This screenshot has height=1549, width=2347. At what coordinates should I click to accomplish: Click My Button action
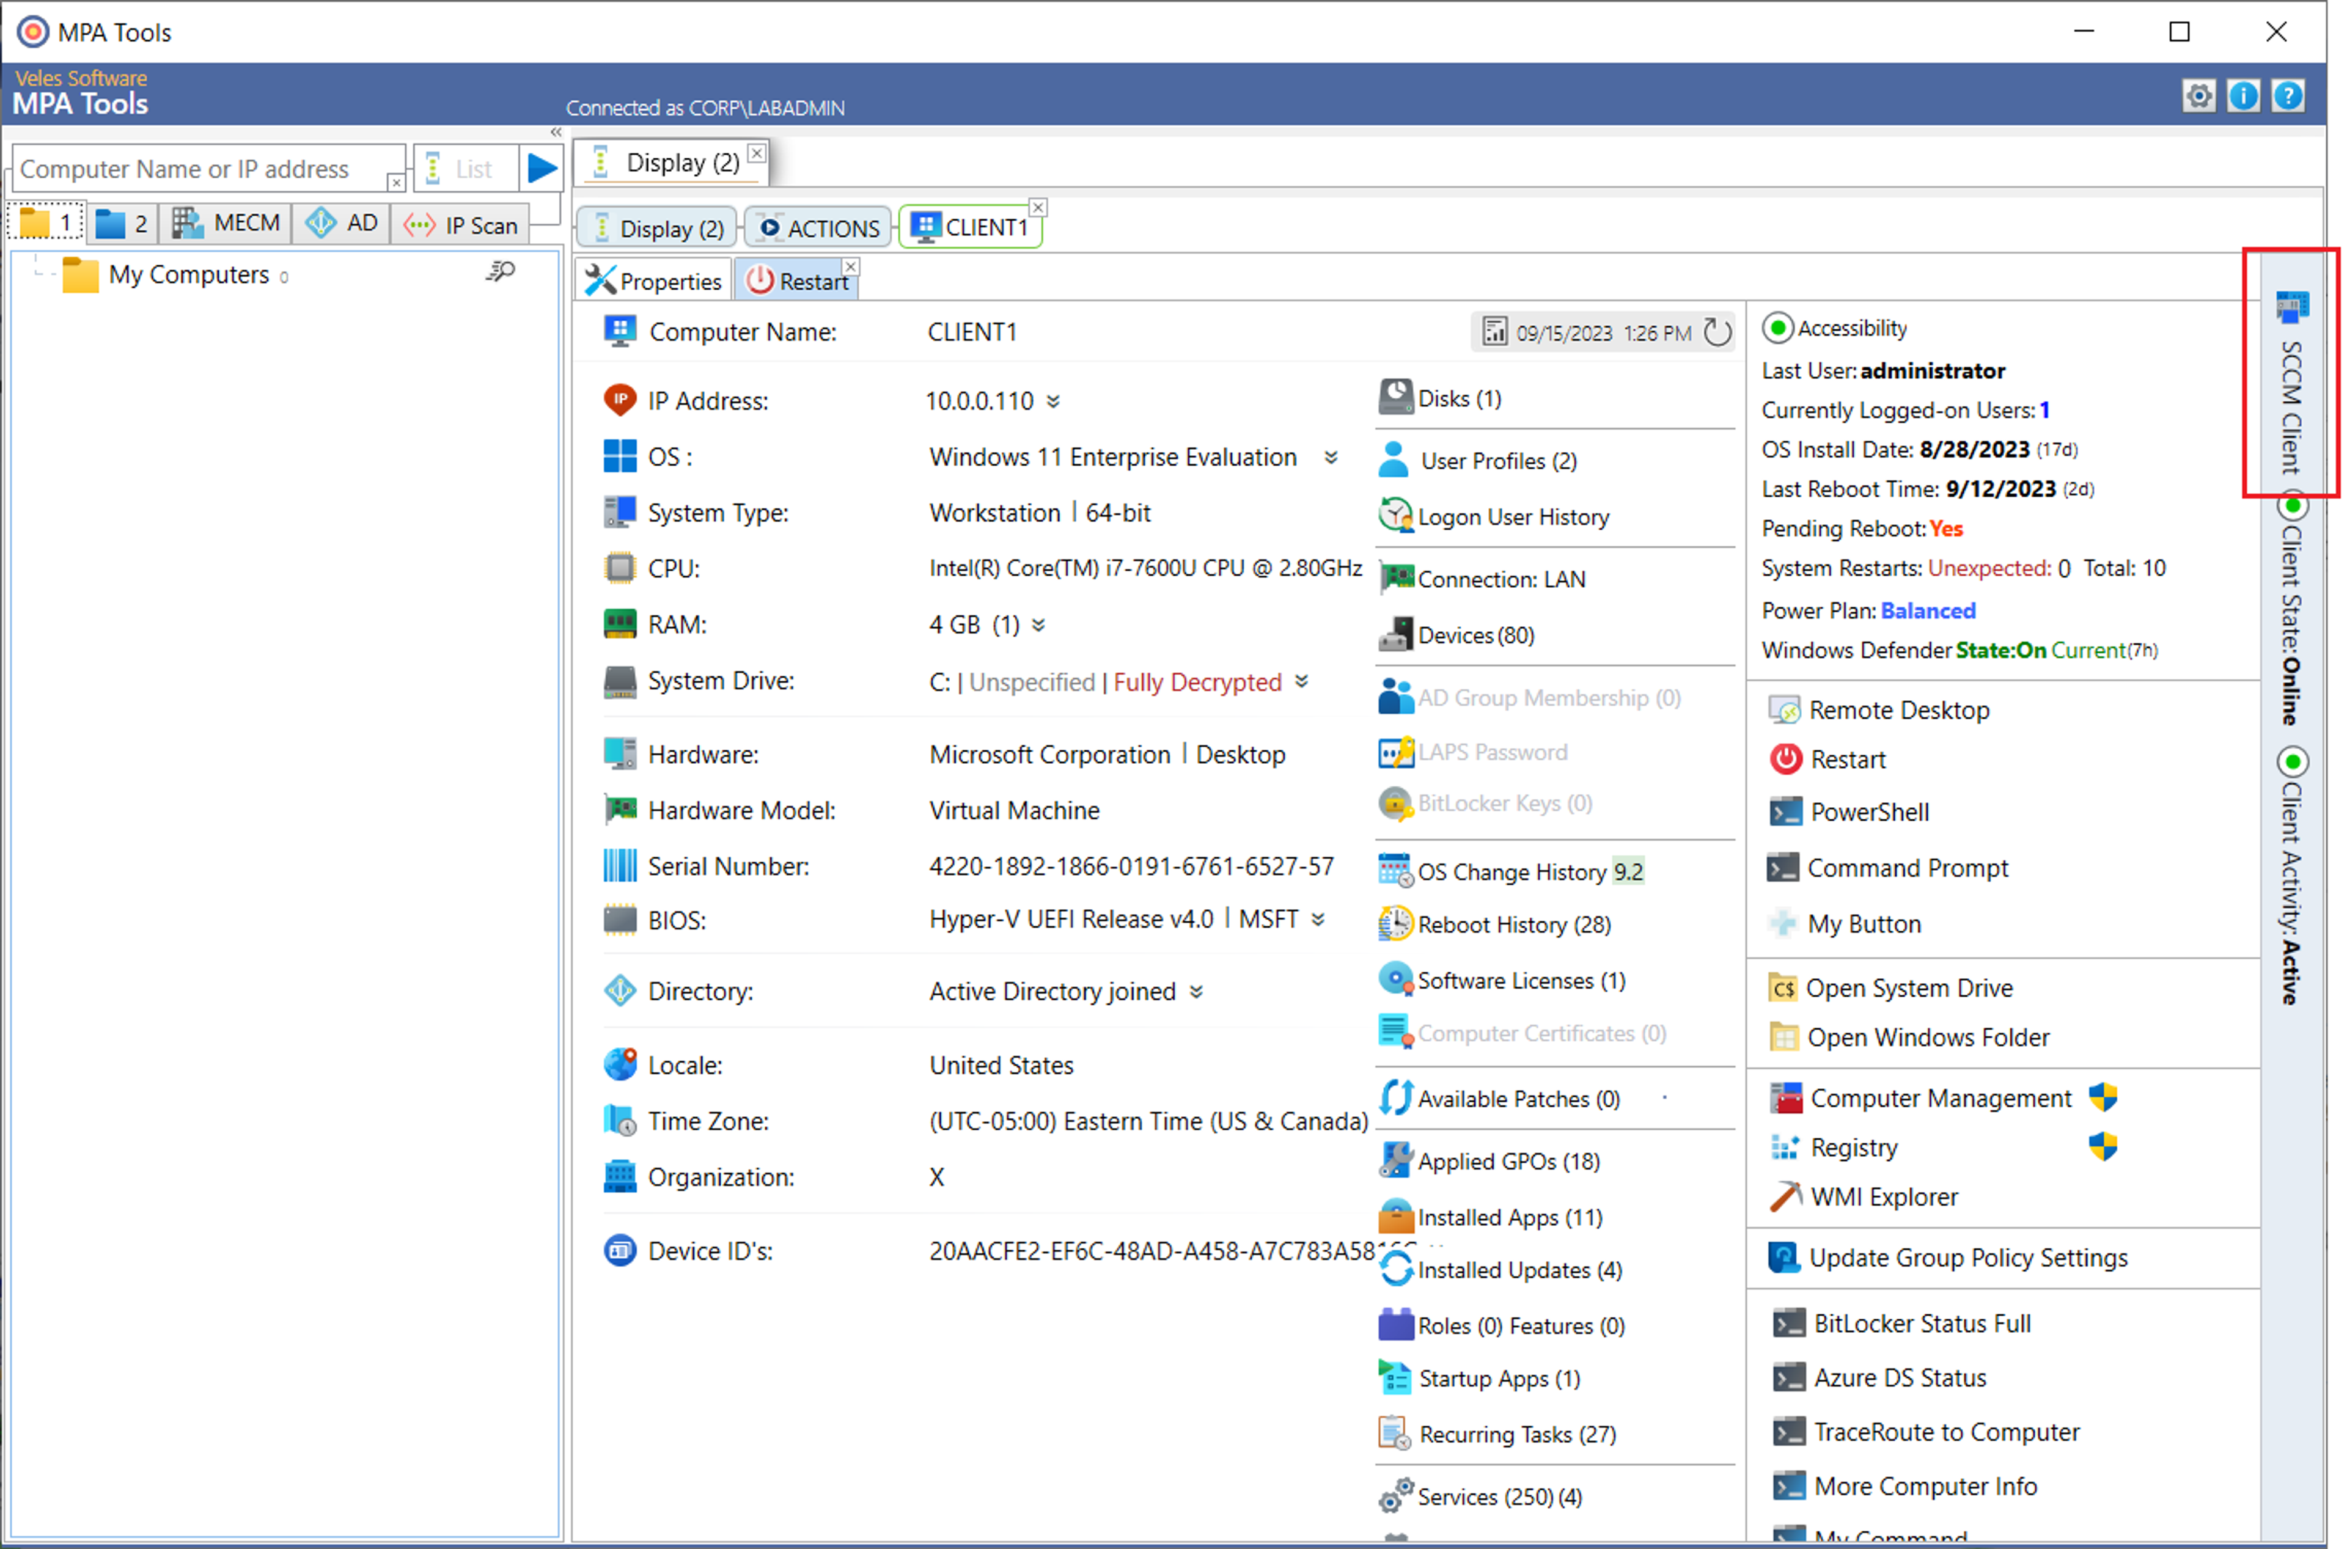coord(1845,924)
